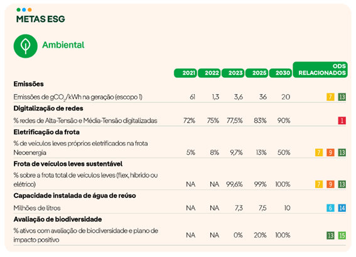Image resolution: width=356 pixels, height=257 pixels.
Task: Click the Emissões section heading
Action: (29, 84)
